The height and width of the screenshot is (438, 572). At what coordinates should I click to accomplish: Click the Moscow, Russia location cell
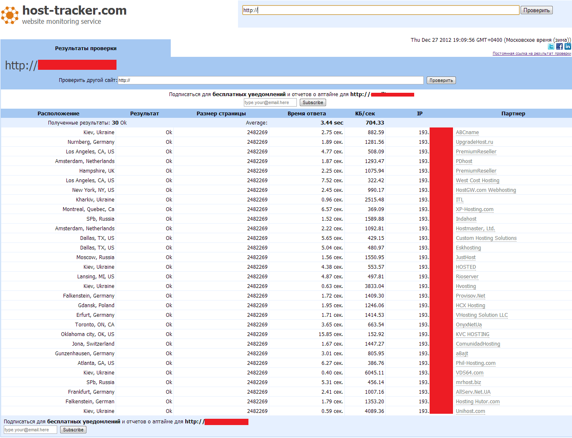95,257
